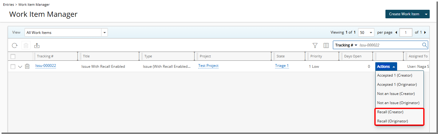Screen dimensions: 438x134
Task: Open the column selection icon
Action: pyautogui.click(x=326, y=45)
